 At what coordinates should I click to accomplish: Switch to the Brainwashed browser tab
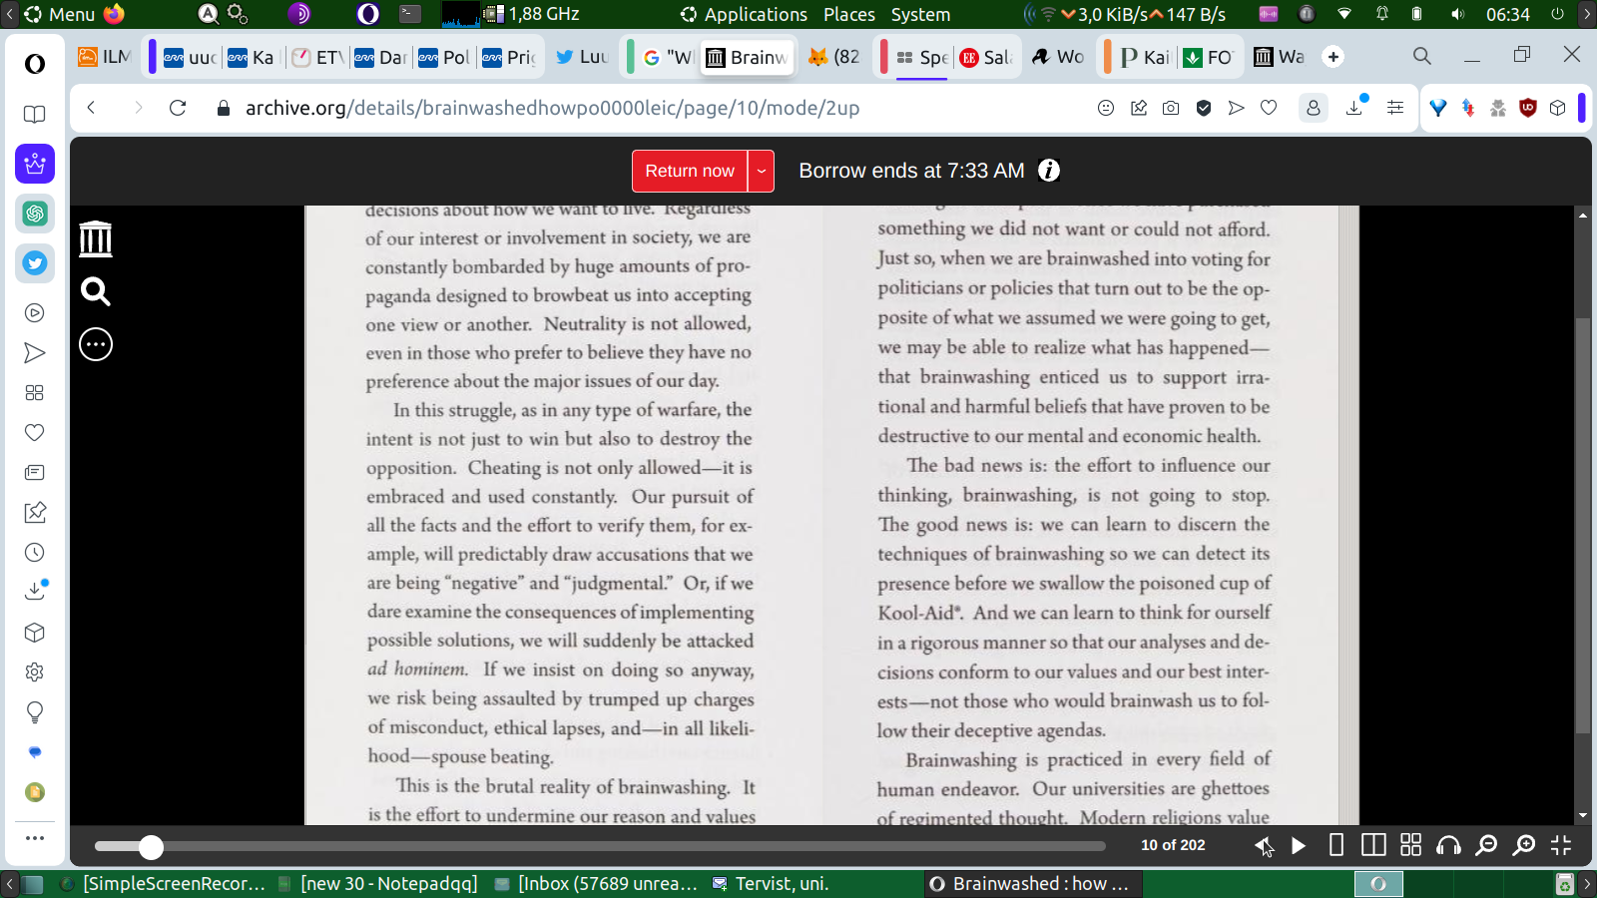(x=749, y=57)
